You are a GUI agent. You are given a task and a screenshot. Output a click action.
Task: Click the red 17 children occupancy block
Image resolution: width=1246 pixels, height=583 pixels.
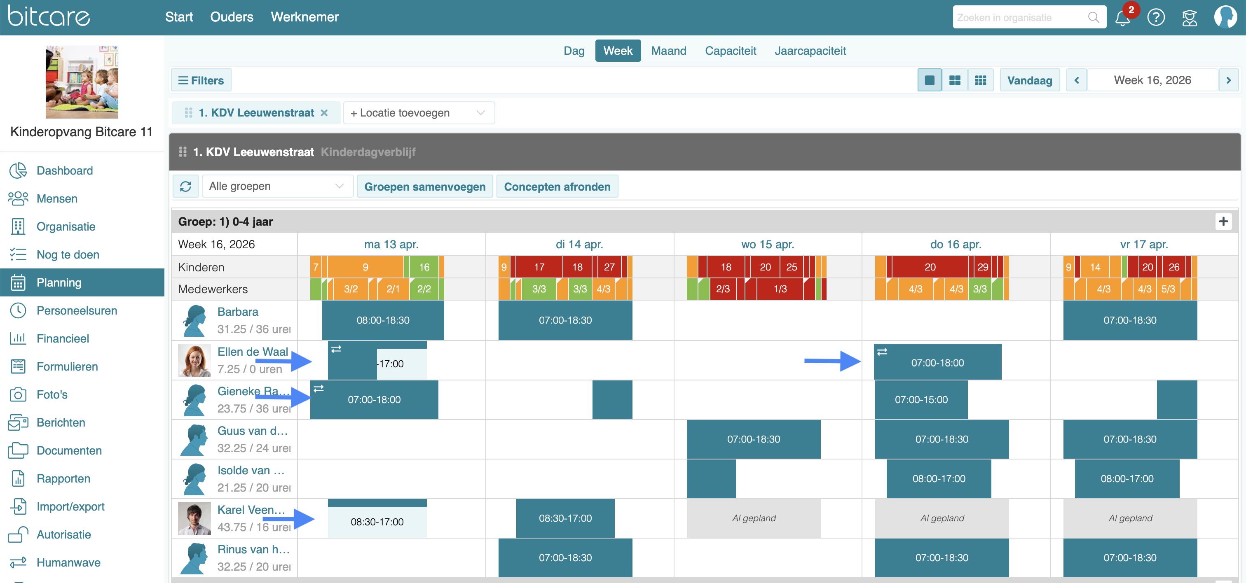[x=539, y=267]
